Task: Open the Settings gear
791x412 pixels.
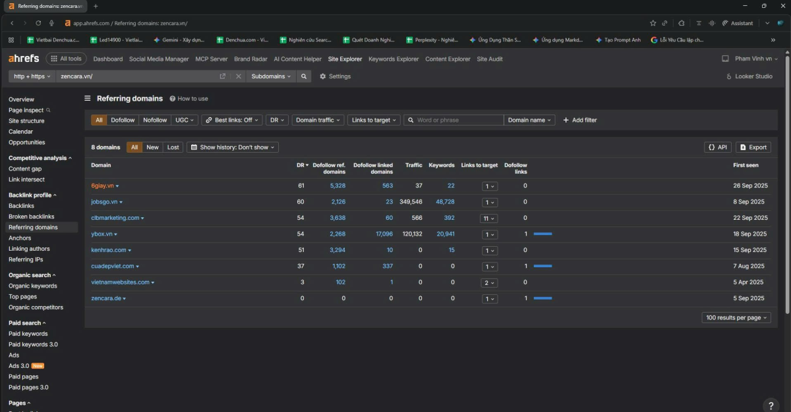Action: point(335,76)
